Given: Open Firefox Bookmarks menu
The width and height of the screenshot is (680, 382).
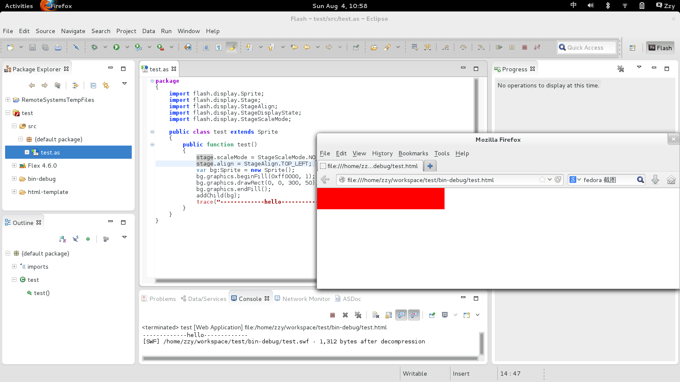Looking at the screenshot, I should click(x=413, y=153).
